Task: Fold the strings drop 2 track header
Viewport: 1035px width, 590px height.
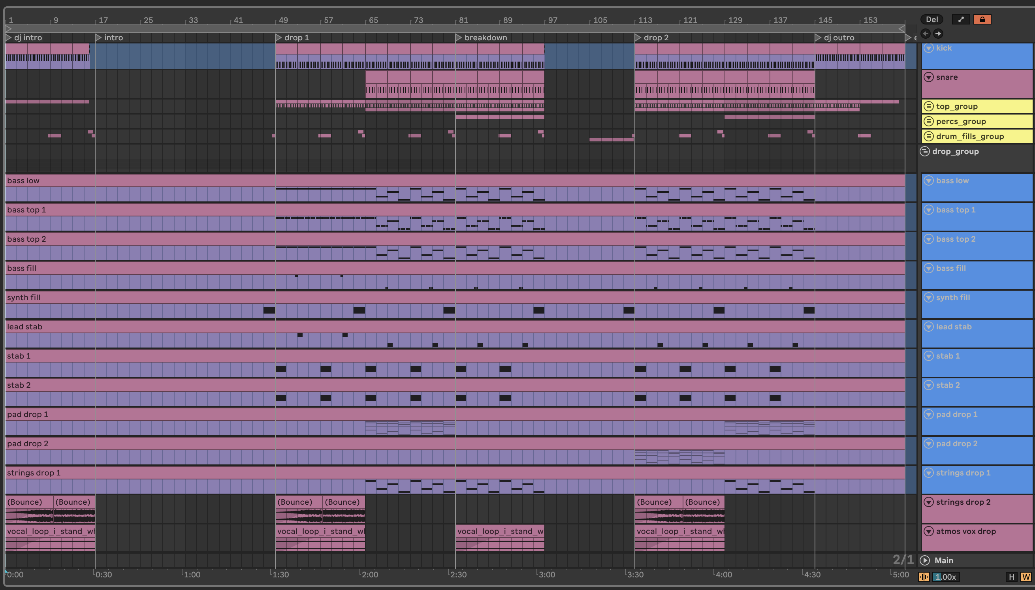Action: pos(928,502)
